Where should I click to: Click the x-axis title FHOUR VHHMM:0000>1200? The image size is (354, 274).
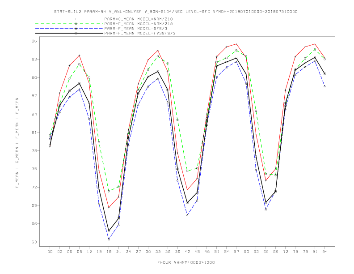coord(186,262)
